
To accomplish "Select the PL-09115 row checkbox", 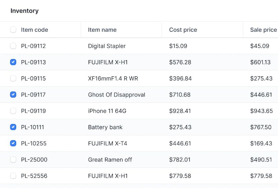I will (13, 78).
